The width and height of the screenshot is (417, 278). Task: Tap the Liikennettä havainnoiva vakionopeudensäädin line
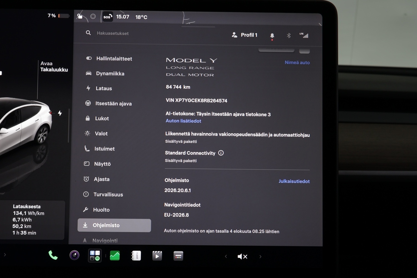[237, 135]
